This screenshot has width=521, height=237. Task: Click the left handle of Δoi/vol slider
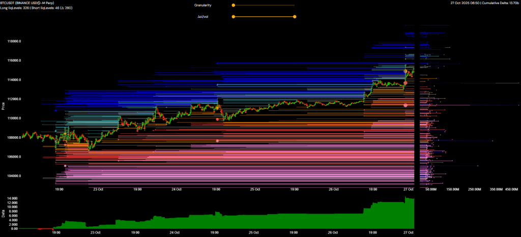[234, 17]
